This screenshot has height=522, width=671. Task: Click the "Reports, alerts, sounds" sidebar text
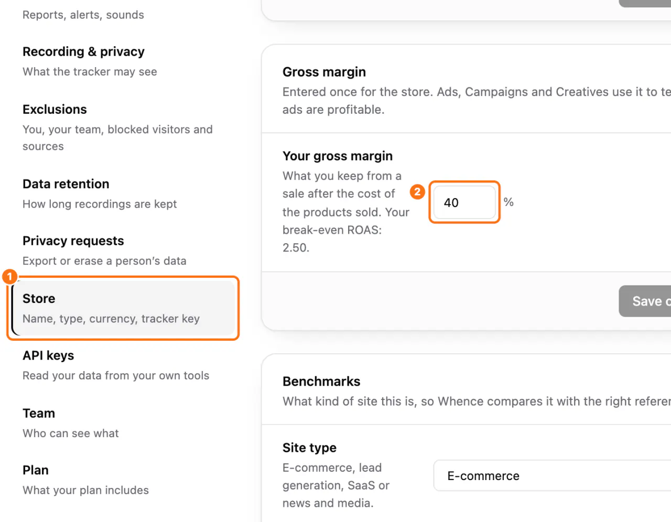click(x=83, y=15)
